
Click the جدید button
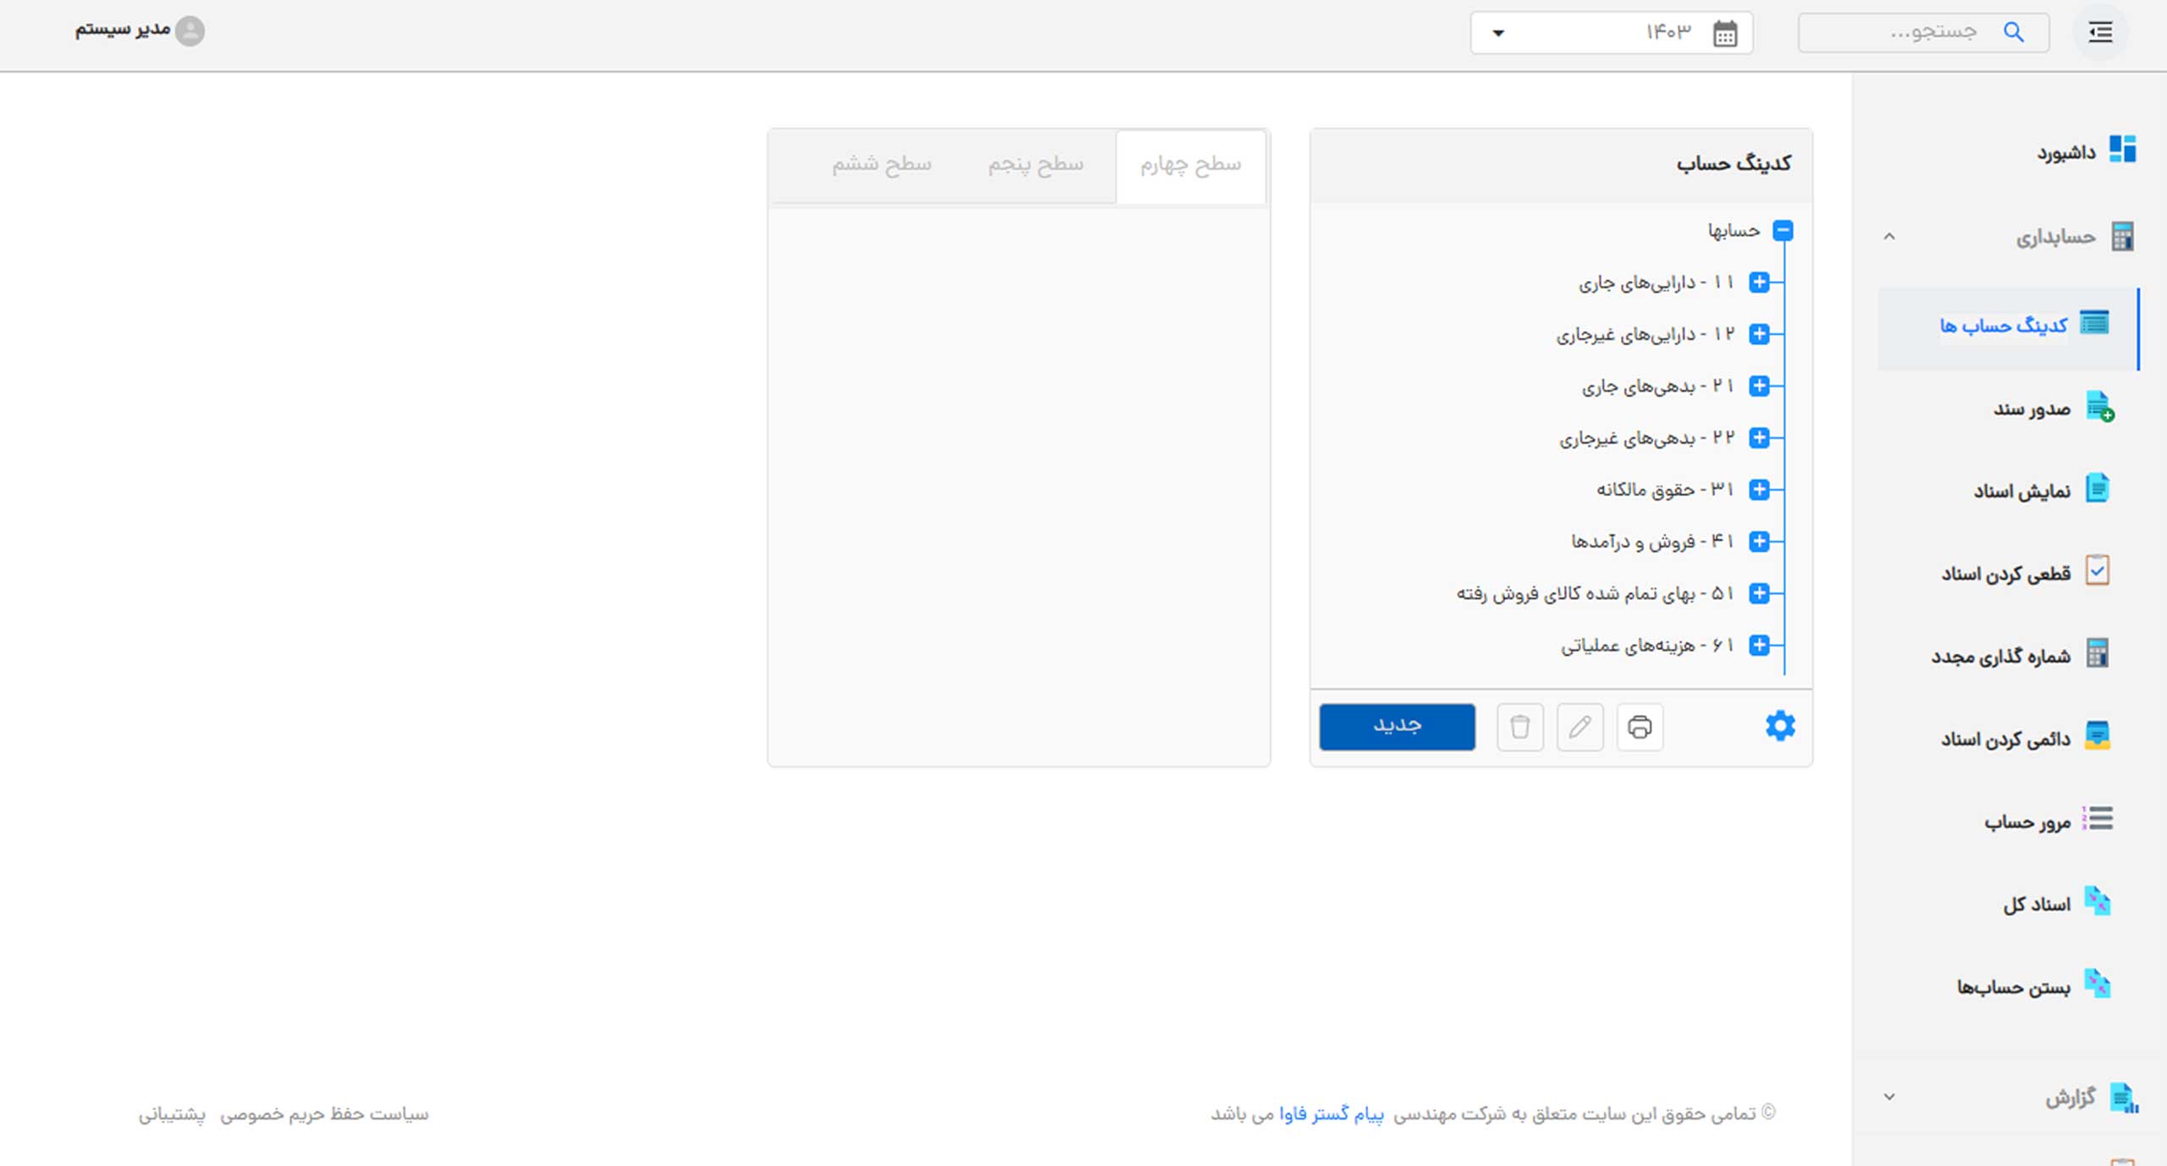(1397, 726)
